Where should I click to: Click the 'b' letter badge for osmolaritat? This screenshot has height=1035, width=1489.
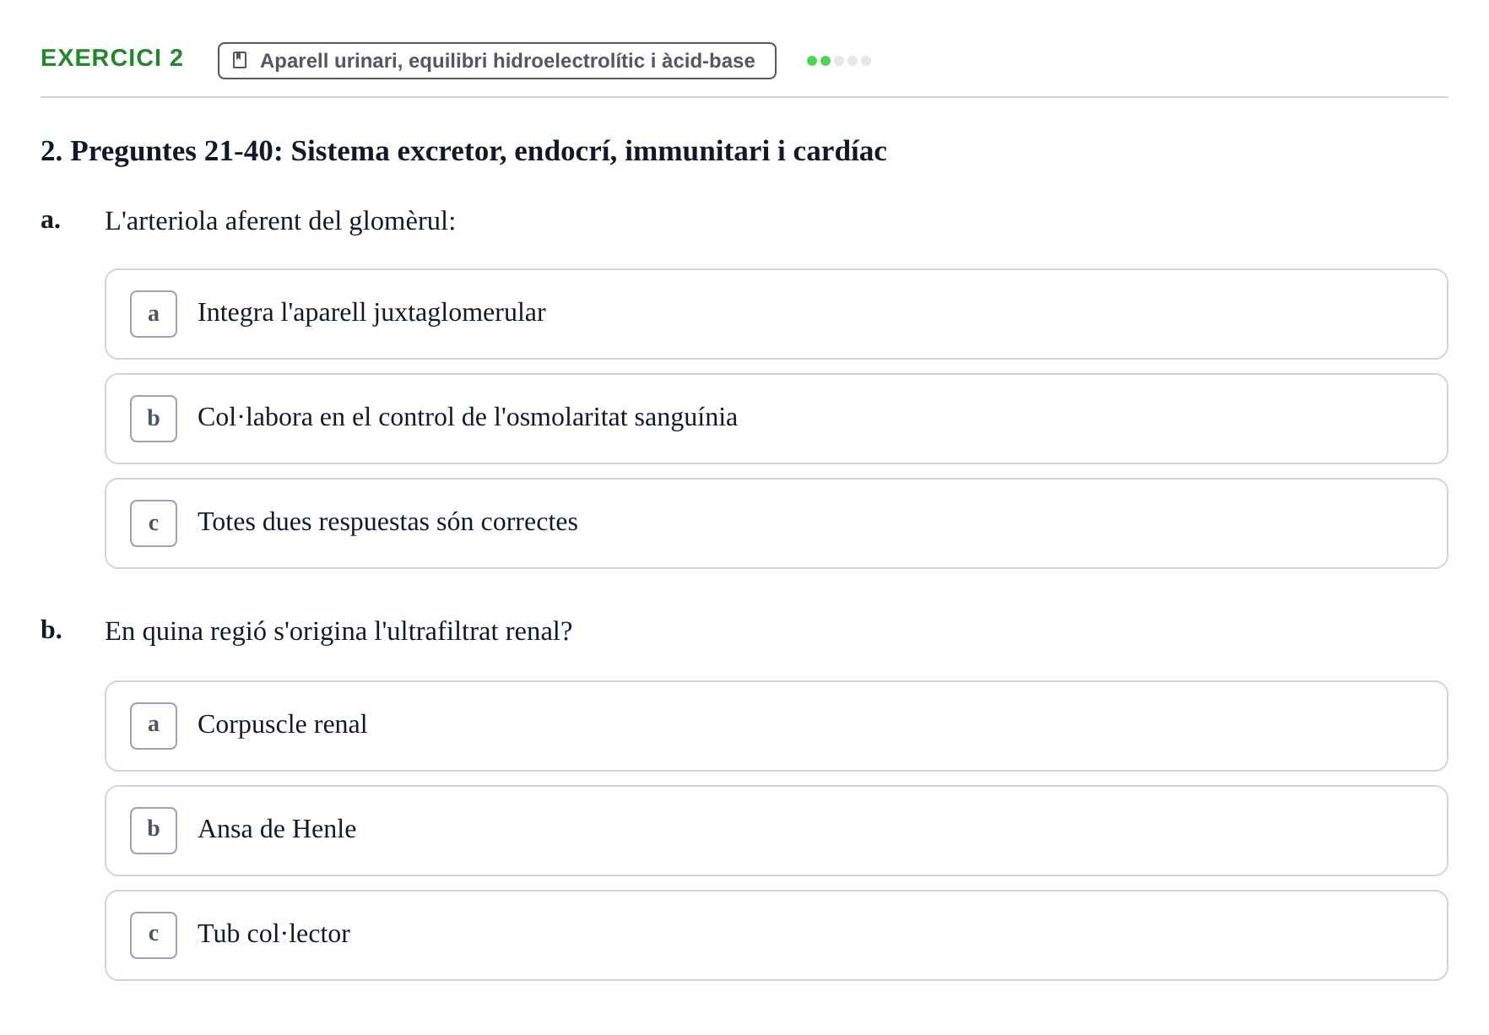[x=154, y=419]
